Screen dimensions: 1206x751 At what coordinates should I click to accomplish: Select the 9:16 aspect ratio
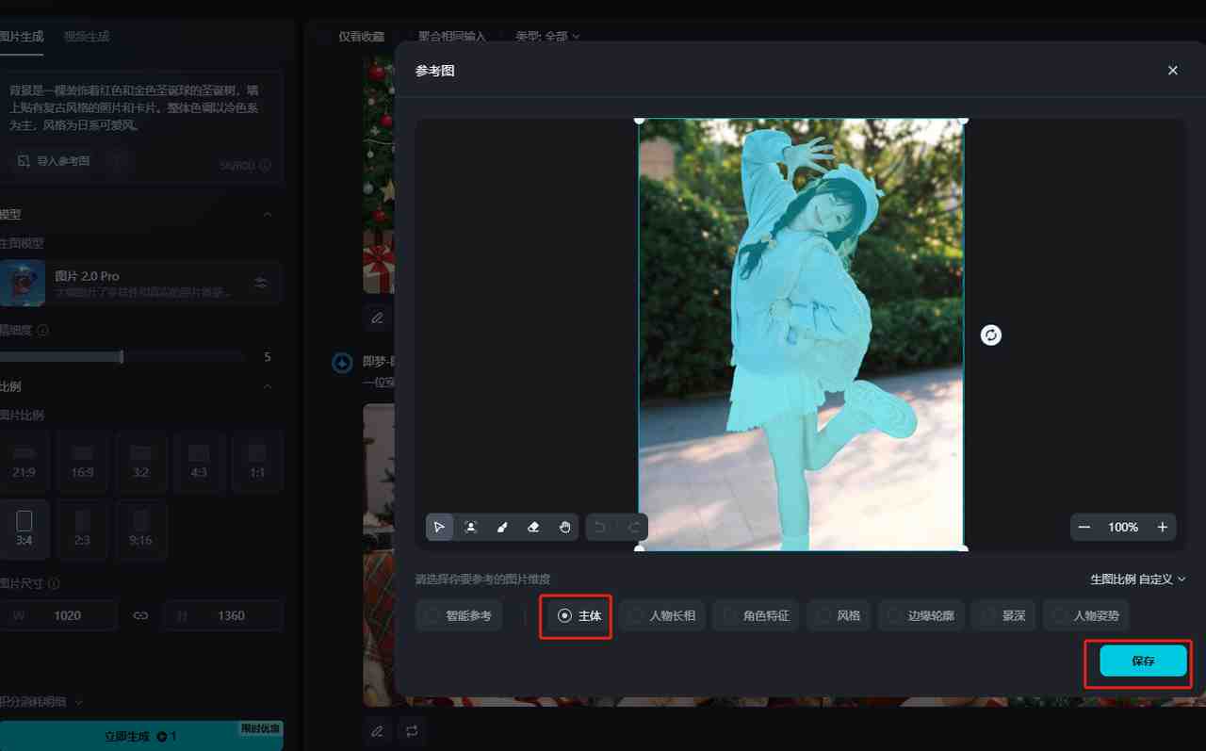140,530
